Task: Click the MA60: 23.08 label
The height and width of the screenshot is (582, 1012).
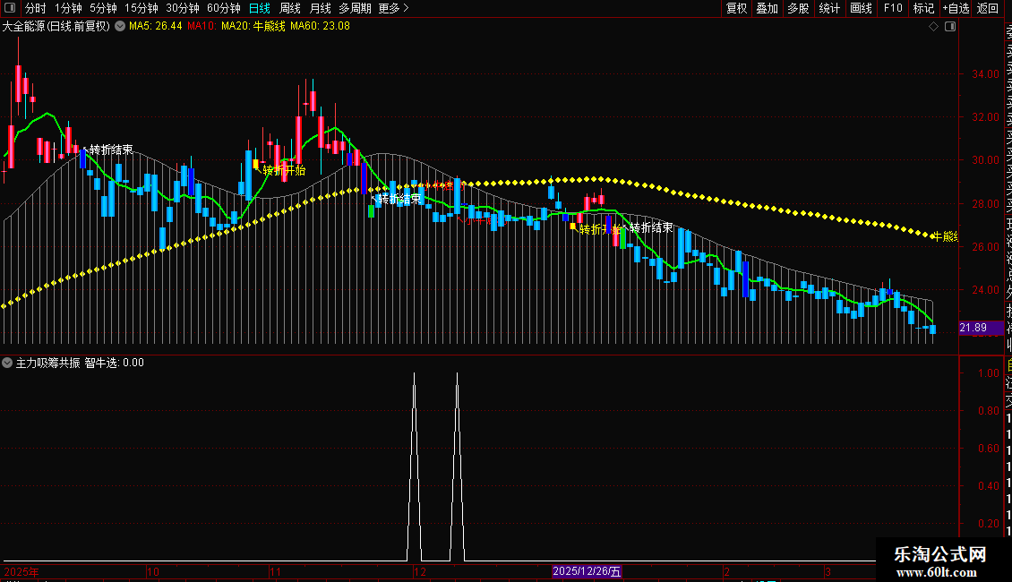Action: click(320, 27)
